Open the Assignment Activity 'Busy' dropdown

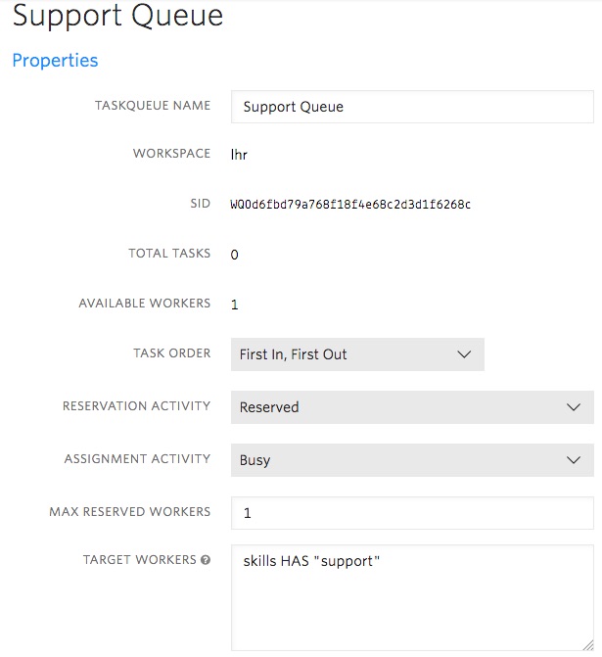(x=412, y=460)
